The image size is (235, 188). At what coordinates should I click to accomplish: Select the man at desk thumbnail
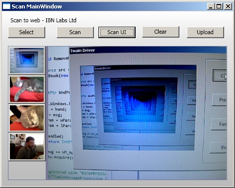(x=27, y=147)
